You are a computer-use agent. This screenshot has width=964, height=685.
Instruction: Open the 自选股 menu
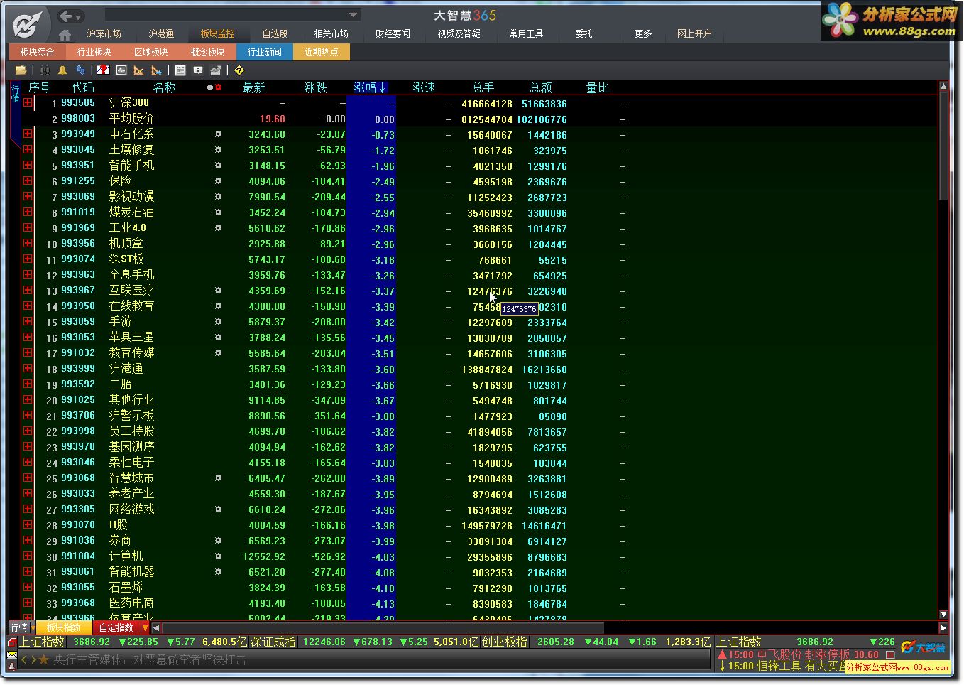point(275,33)
